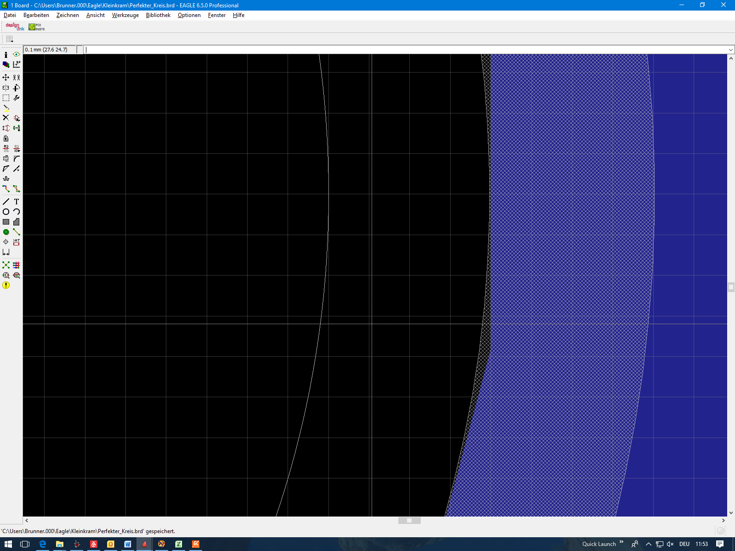
Task: Select the Circle tool
Action: coord(6,212)
